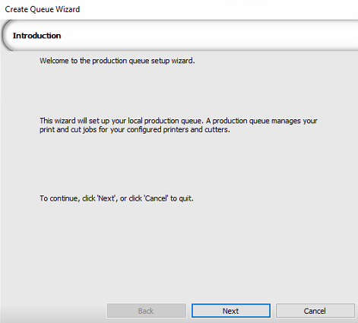Click the 'To continue, click 'Next'' instruction line
358x323 pixels.
point(116,198)
